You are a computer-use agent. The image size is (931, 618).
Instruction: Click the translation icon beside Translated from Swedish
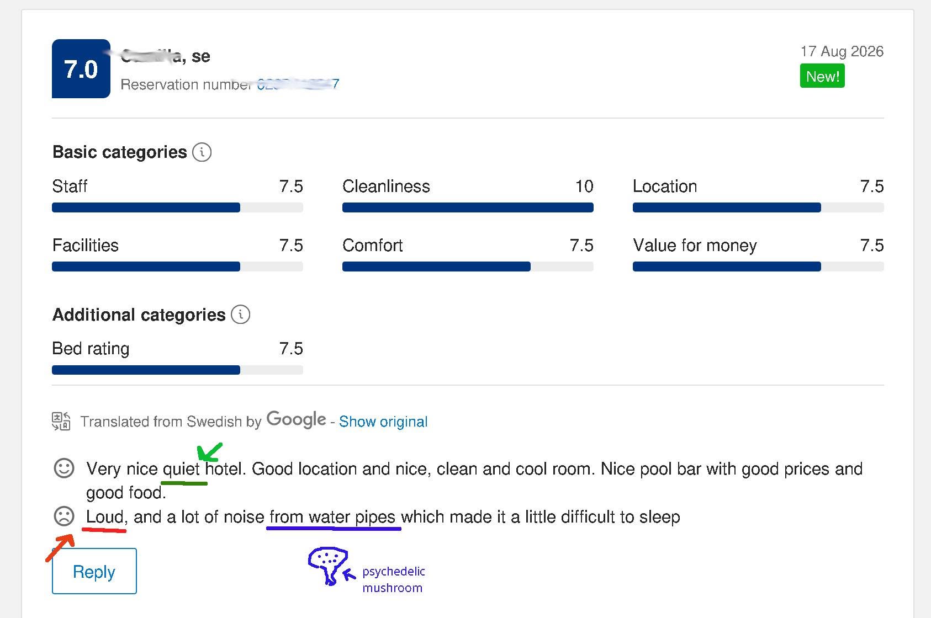click(61, 421)
